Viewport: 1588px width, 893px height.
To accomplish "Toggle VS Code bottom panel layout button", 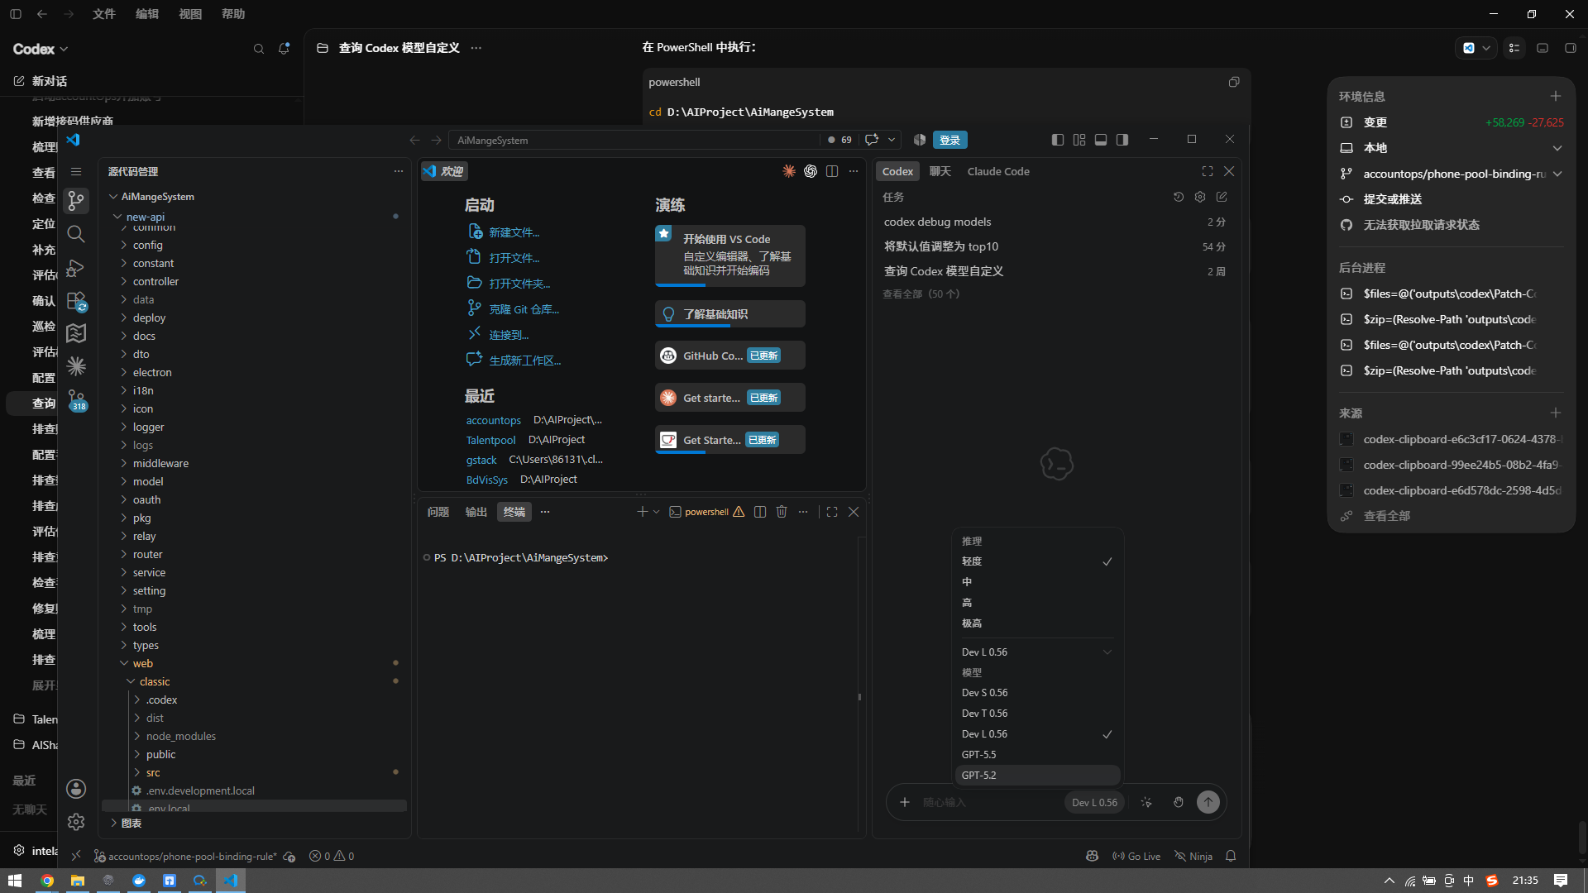I will coord(1101,140).
